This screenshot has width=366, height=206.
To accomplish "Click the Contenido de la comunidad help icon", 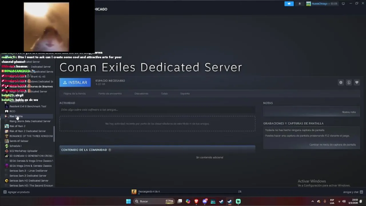I will click(x=110, y=150).
